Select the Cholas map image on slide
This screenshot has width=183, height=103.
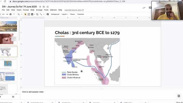pyautogui.click(x=87, y=61)
